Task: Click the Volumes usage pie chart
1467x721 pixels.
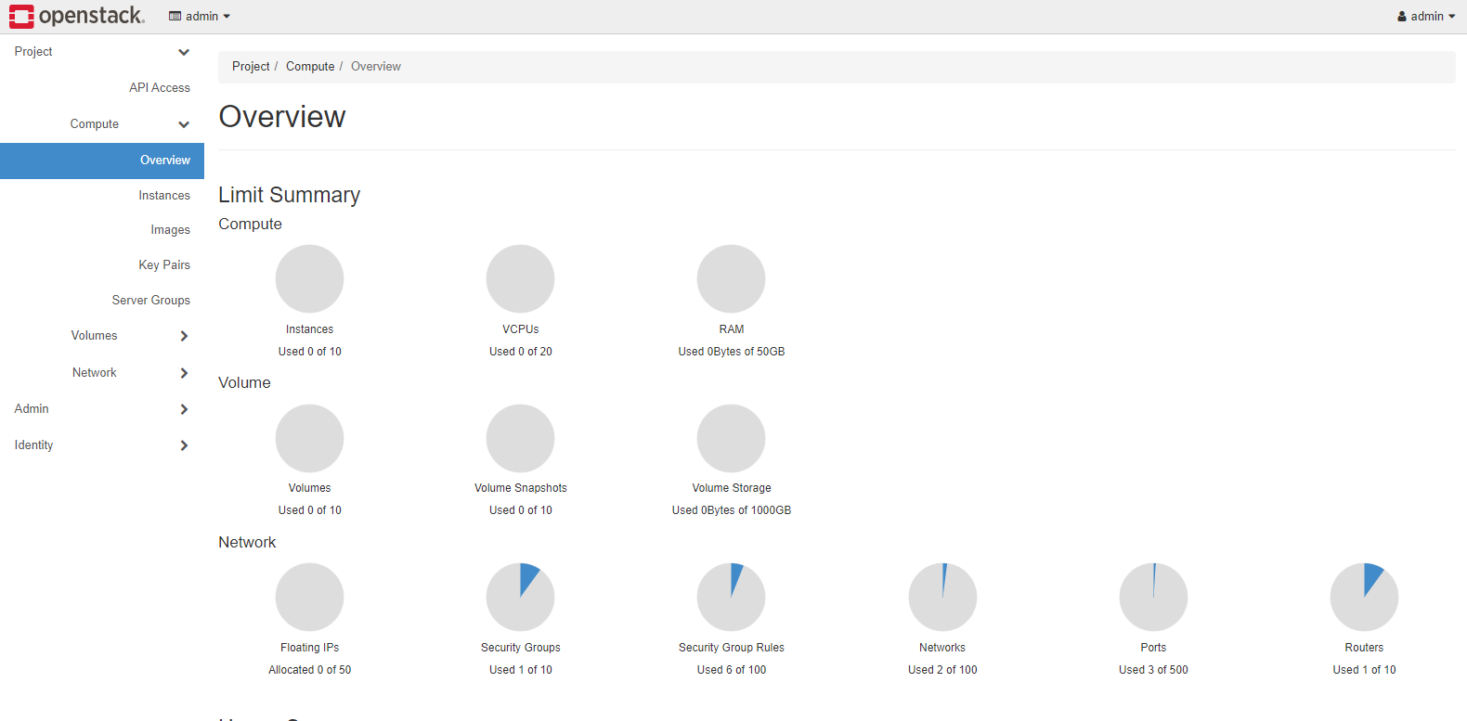Action: (310, 438)
